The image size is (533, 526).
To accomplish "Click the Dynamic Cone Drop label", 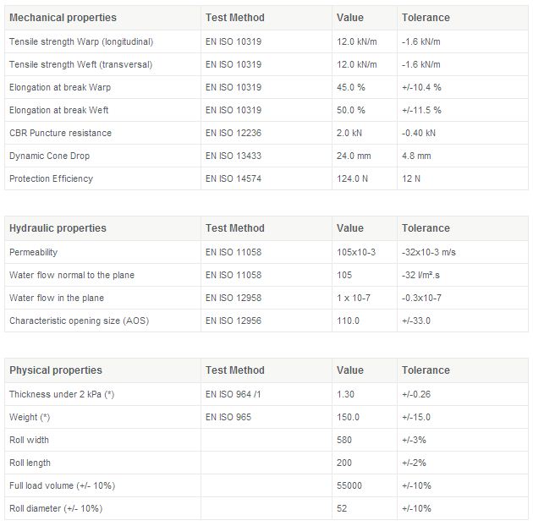I will 49,156.
